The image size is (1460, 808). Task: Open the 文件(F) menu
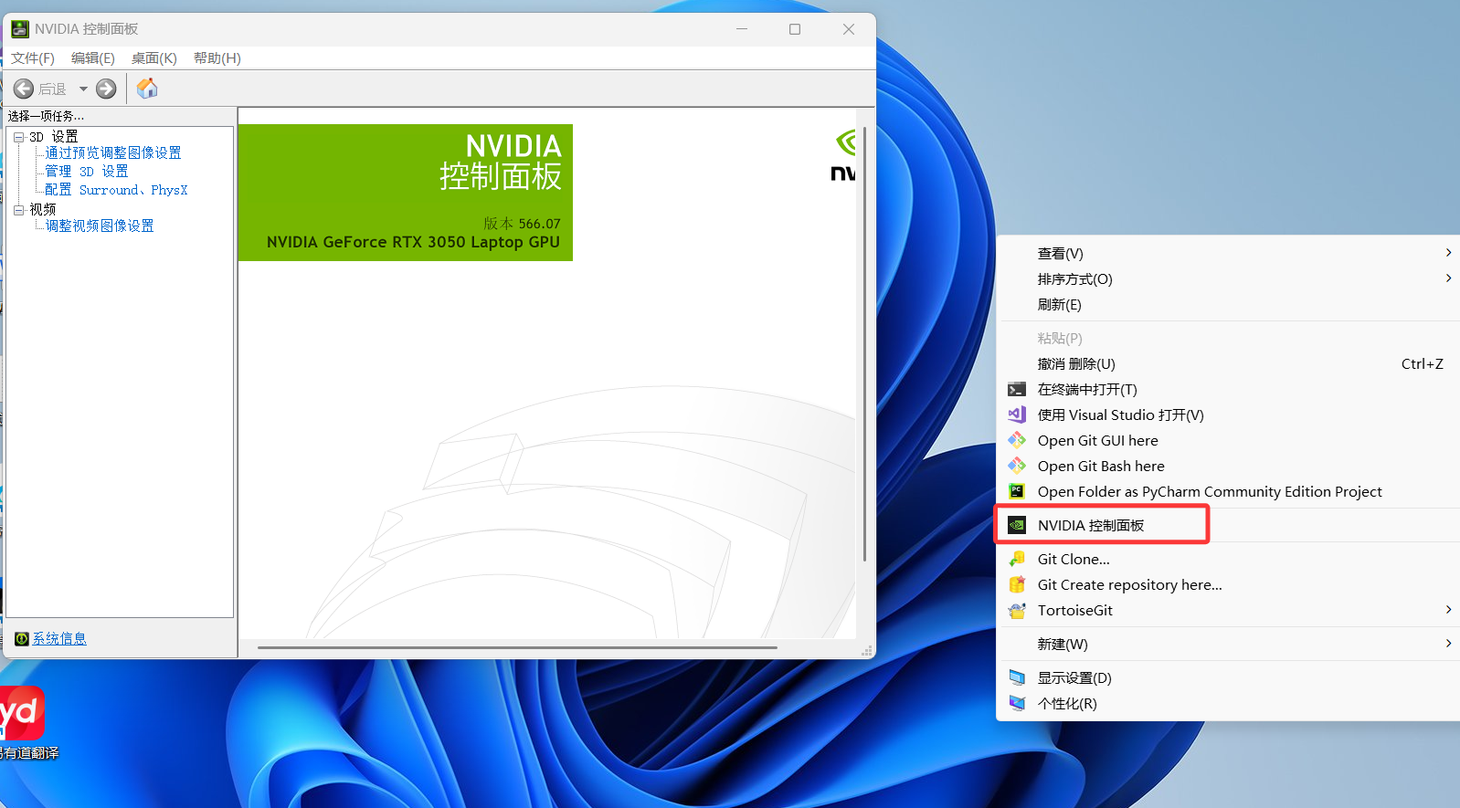[x=33, y=58]
